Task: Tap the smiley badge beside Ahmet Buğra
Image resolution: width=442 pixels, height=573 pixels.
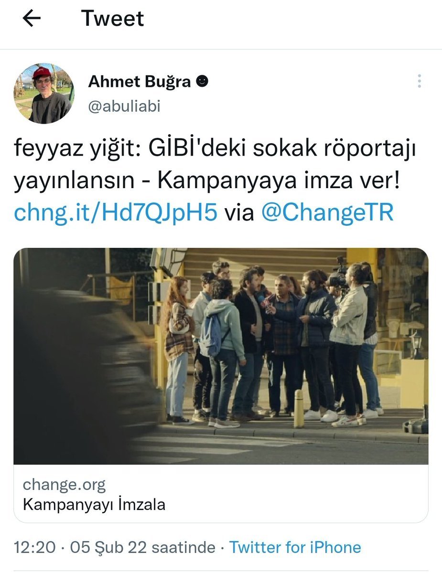Action: click(x=202, y=82)
